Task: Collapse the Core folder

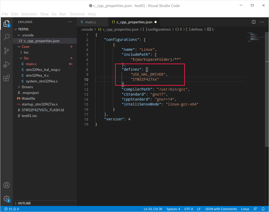Action: click(19, 47)
